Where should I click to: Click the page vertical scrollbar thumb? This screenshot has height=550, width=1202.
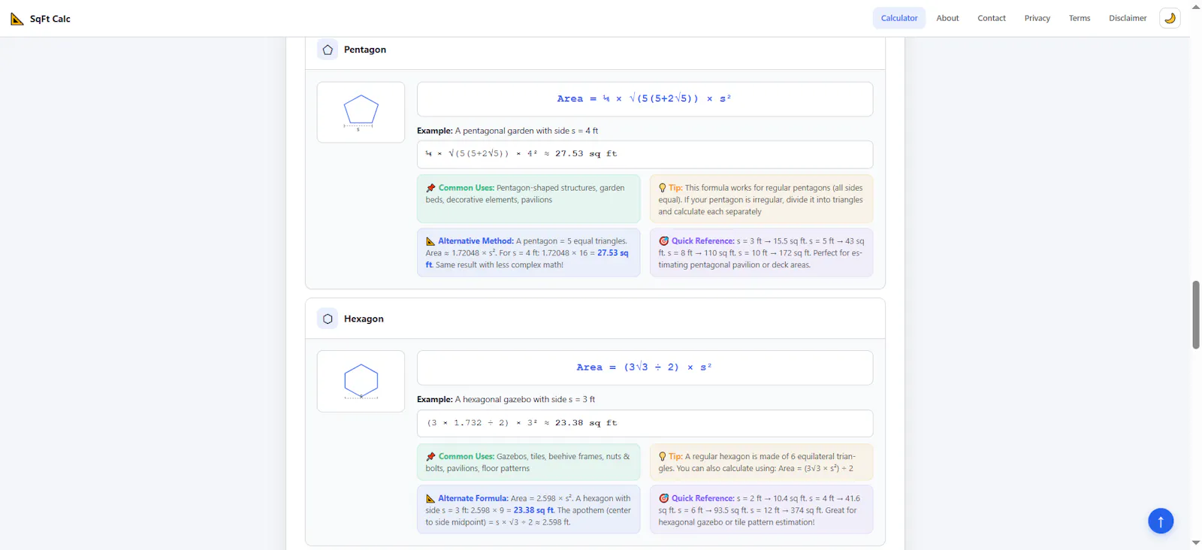[x=1196, y=315]
